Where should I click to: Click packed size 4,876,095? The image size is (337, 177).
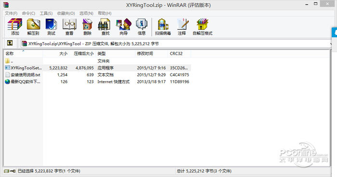tap(84, 68)
